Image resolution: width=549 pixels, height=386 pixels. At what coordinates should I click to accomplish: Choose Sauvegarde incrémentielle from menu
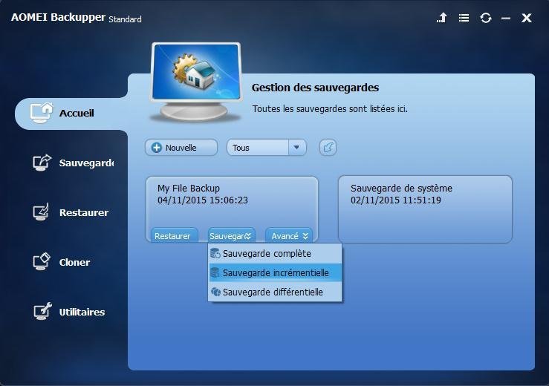click(275, 273)
